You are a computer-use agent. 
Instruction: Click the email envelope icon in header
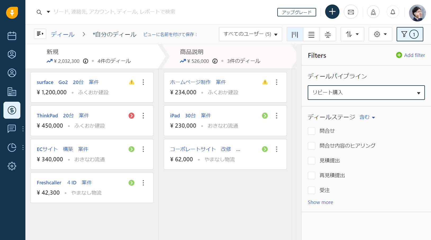point(351,12)
